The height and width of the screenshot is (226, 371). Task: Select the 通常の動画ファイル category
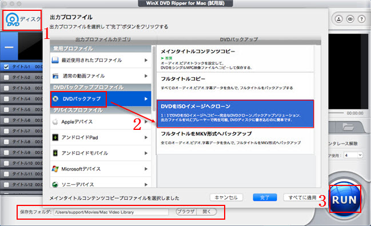click(x=101, y=76)
